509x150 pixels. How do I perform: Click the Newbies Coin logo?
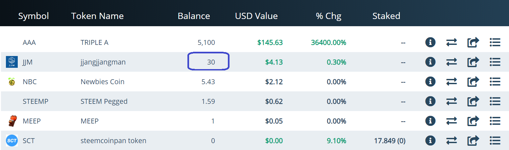click(12, 82)
